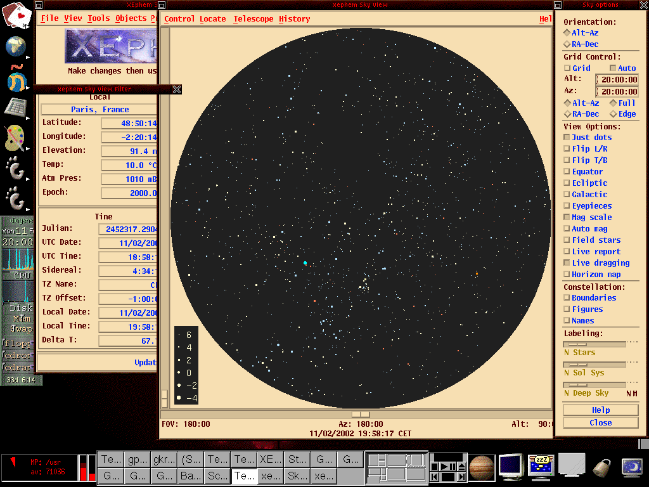The width and height of the screenshot is (649, 487).
Task: Open the playing cards games launcher
Action: [16, 15]
